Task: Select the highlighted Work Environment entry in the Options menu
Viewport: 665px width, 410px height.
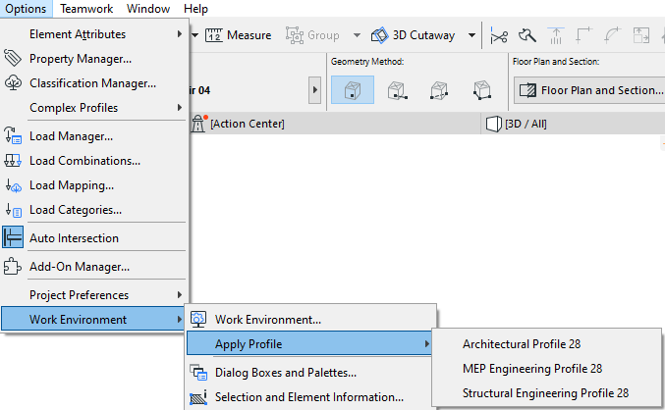Action: tap(93, 320)
